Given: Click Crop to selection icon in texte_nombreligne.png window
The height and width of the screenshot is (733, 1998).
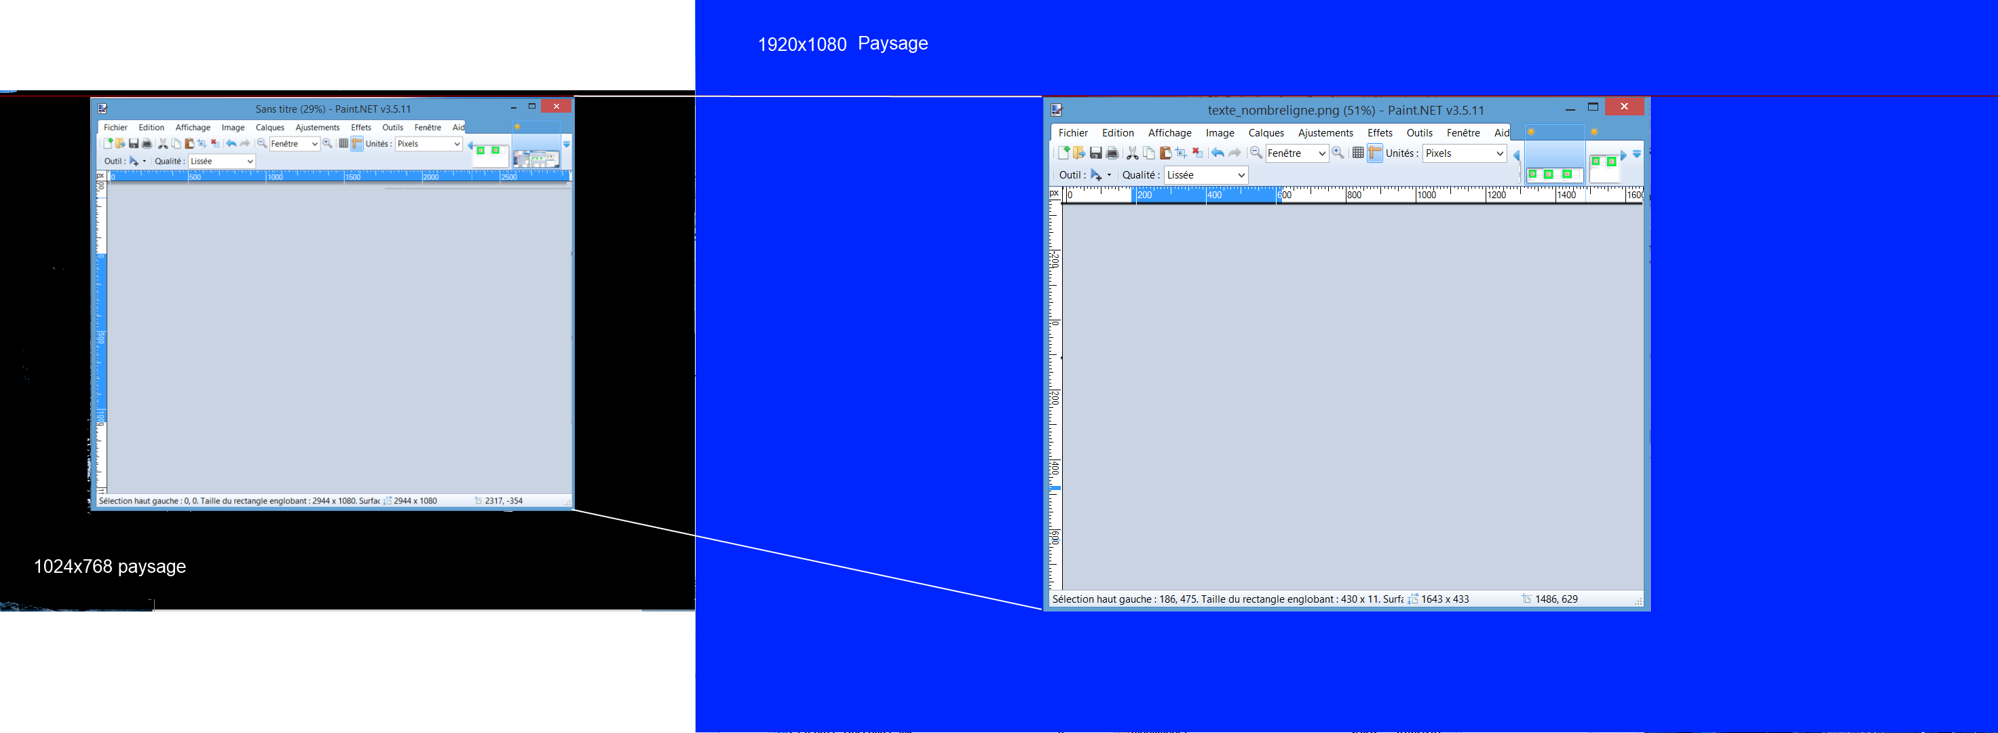Looking at the screenshot, I should (x=1182, y=153).
